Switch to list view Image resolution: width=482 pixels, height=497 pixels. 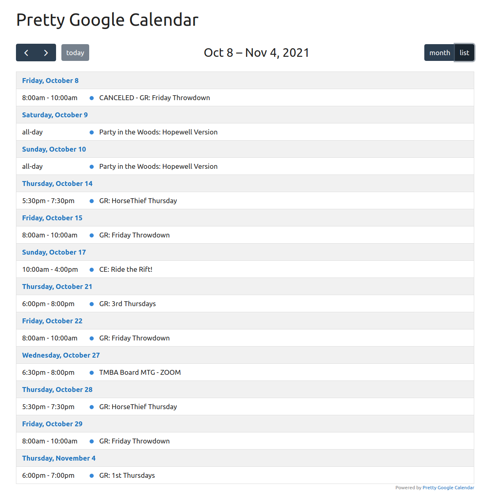pos(464,53)
